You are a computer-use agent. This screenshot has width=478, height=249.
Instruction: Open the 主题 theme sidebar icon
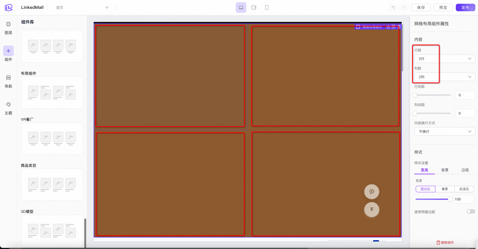pyautogui.click(x=8, y=104)
